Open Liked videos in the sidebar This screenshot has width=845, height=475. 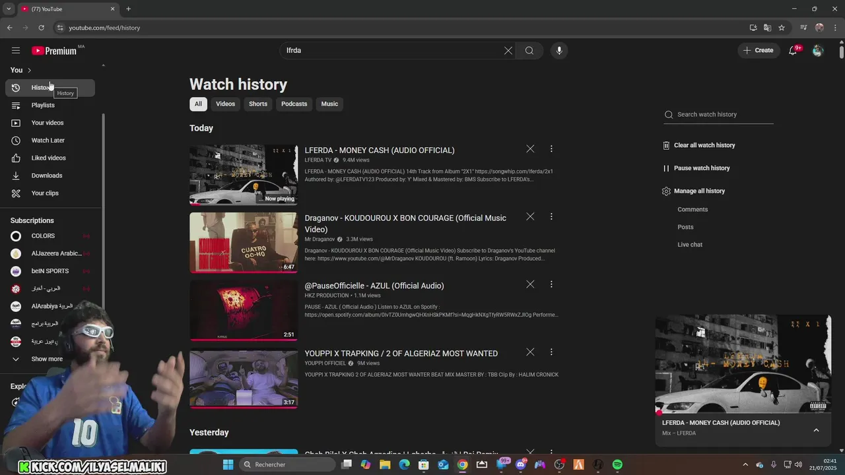click(50, 158)
